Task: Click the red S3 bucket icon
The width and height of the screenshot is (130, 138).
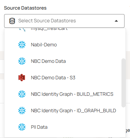Action: 22,78
